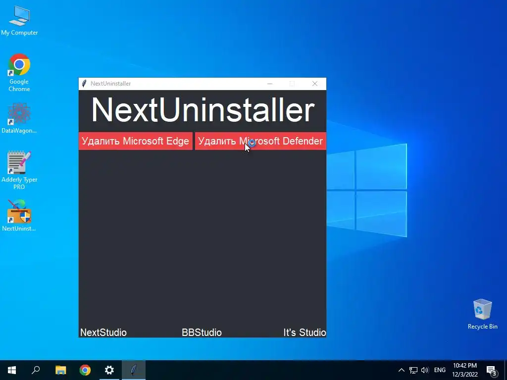Click the large NextUninstaller heading

tap(203, 110)
